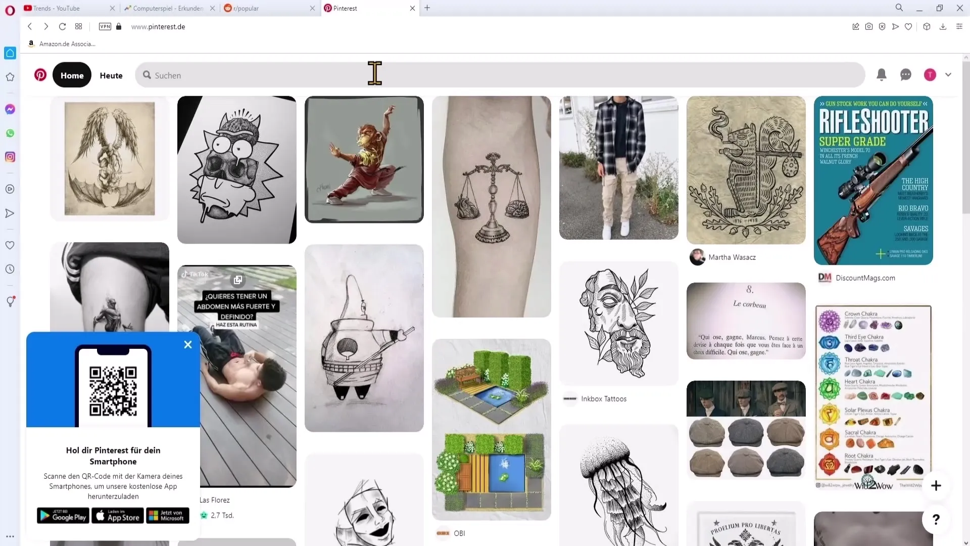Close the smartphone app download popup
Image resolution: width=970 pixels, height=546 pixels.
(187, 344)
